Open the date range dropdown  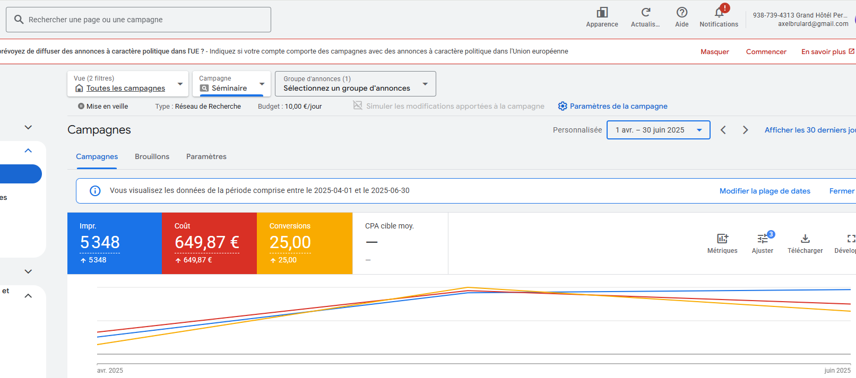tap(658, 130)
